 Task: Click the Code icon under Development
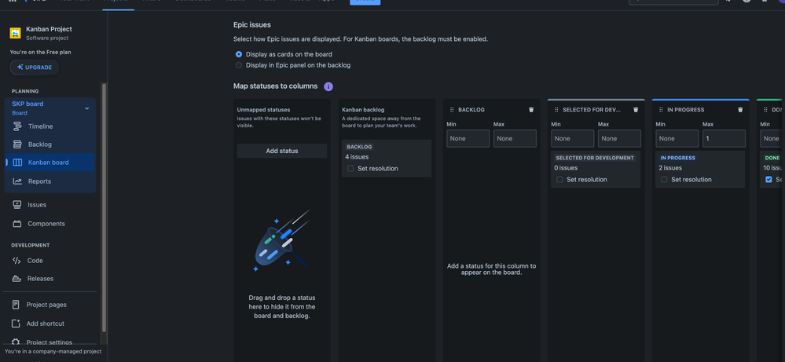(17, 261)
